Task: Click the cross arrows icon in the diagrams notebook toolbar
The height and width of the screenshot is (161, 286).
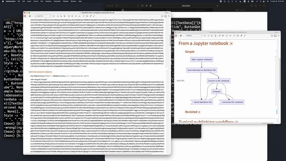Action: pyautogui.click(x=219, y=36)
